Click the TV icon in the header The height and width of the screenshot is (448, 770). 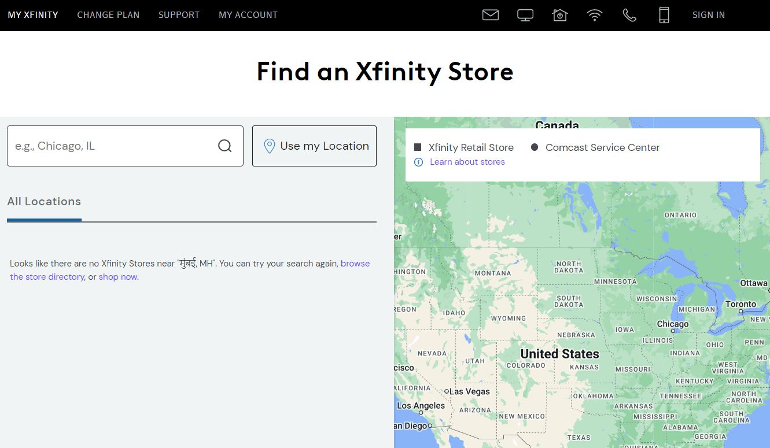pyautogui.click(x=525, y=15)
